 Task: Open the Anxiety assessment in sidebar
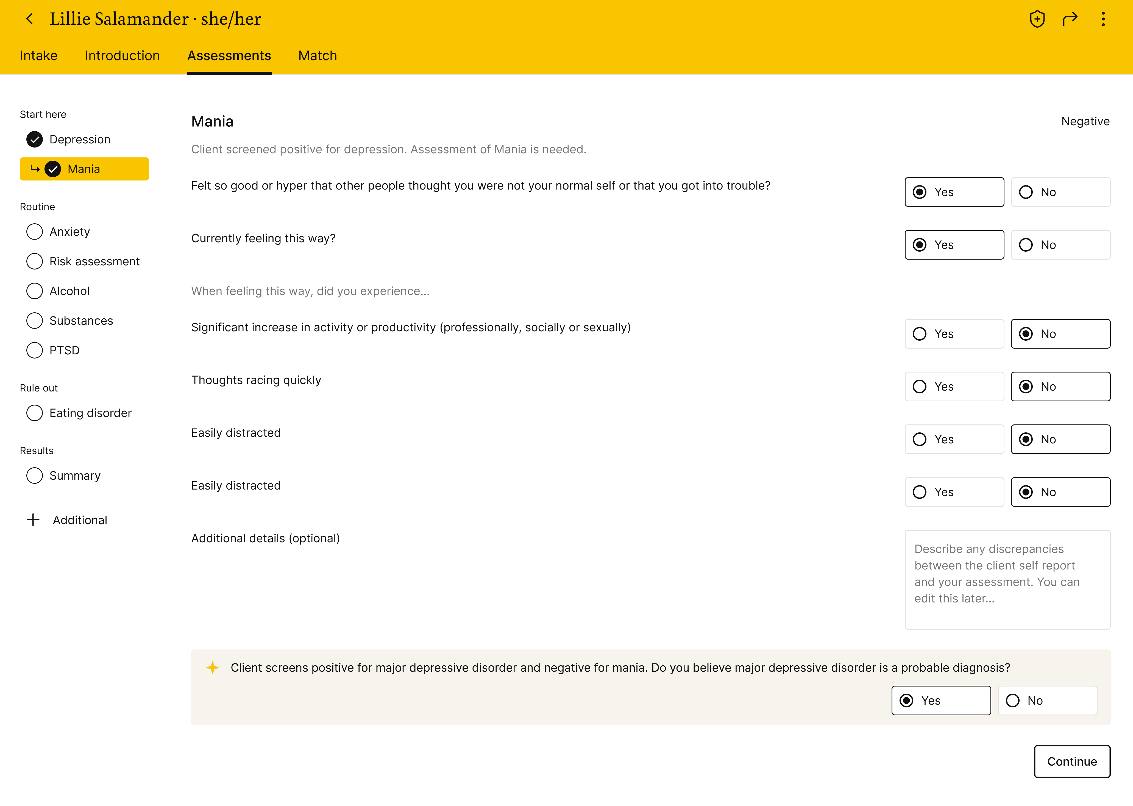(69, 232)
